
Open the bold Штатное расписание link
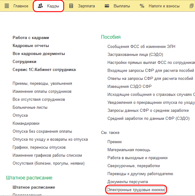34,187
